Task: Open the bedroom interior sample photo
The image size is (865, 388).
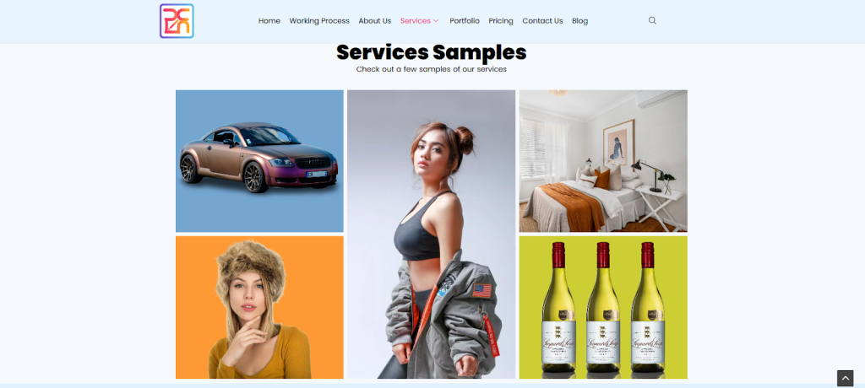Action: point(603,161)
